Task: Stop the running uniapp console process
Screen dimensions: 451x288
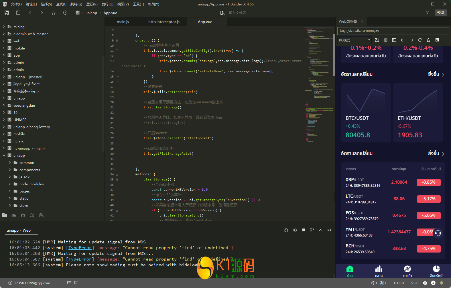Action: coord(304,230)
